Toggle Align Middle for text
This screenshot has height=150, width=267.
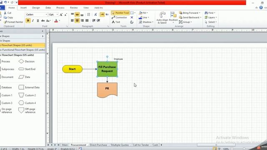tap(77, 15)
